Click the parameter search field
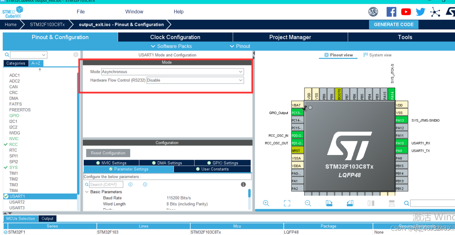455x235 pixels. [106, 184]
